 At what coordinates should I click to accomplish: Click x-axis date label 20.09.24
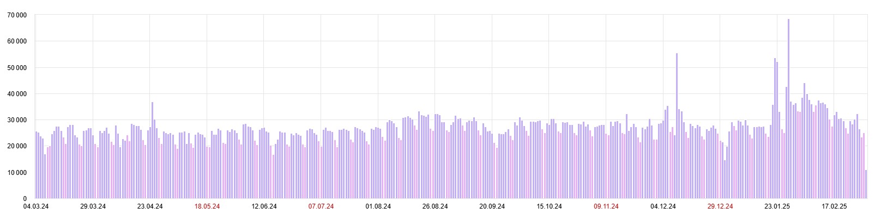pyautogui.click(x=492, y=206)
